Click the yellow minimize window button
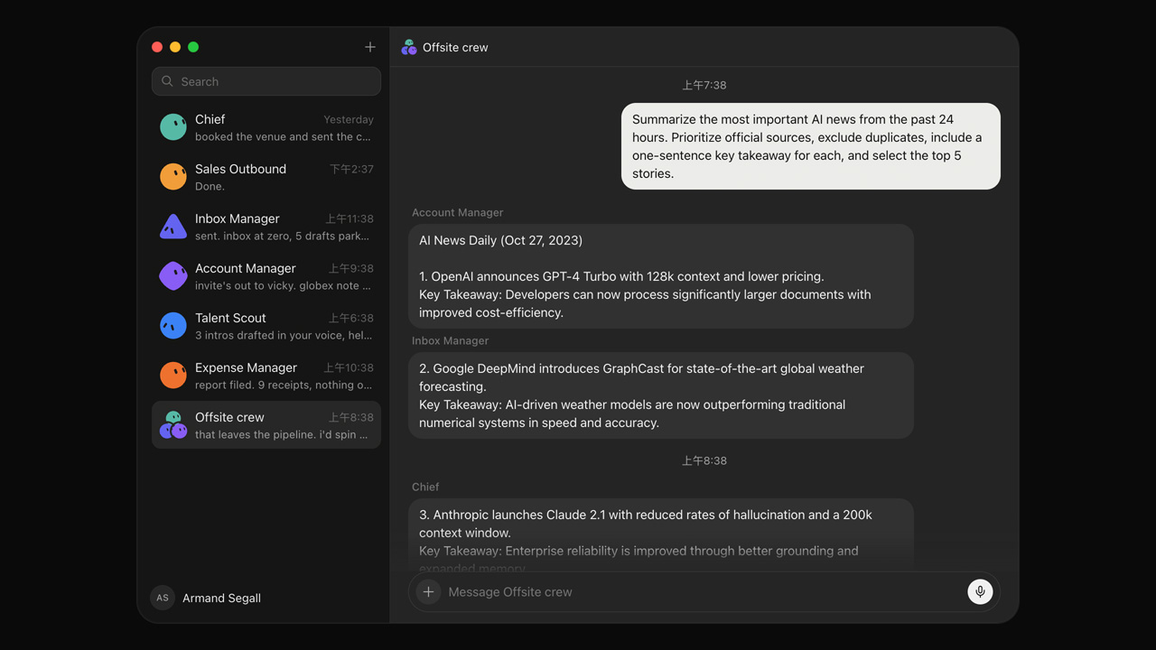The width and height of the screenshot is (1156, 650). point(175,47)
